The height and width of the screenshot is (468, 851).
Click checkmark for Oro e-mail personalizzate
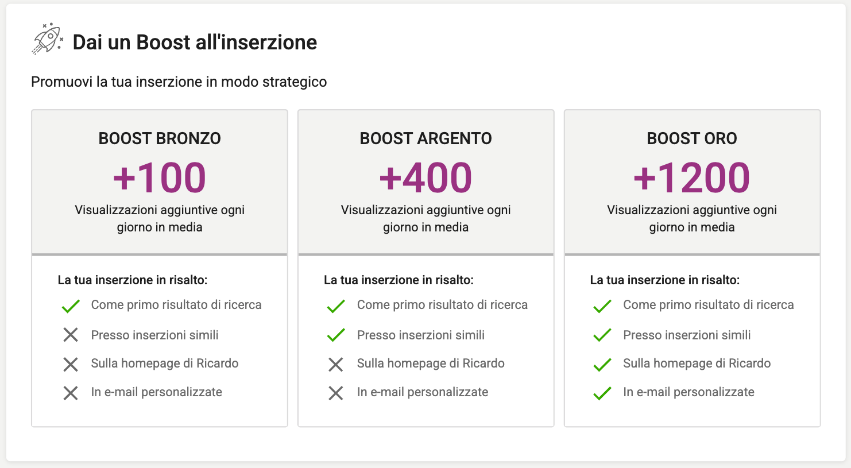click(602, 393)
